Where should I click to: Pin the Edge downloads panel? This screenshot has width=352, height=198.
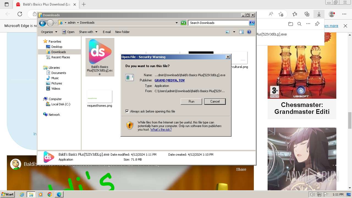click(317, 24)
